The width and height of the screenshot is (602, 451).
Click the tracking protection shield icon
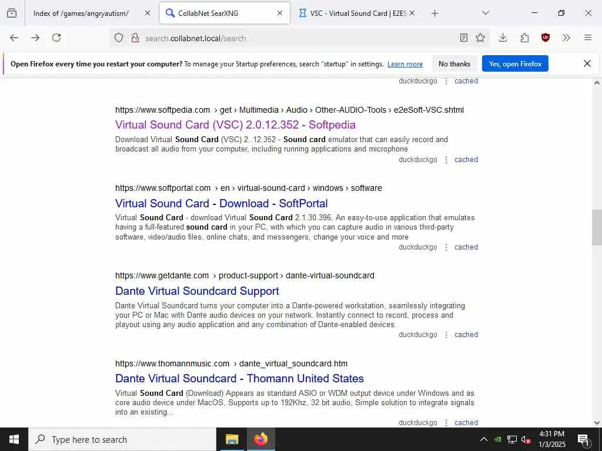pyautogui.click(x=119, y=38)
